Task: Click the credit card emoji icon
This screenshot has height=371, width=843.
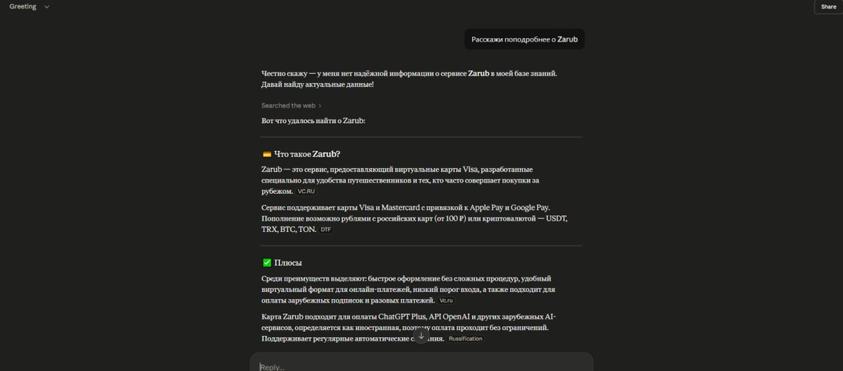Action: click(x=266, y=154)
